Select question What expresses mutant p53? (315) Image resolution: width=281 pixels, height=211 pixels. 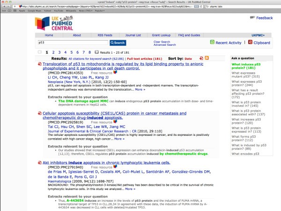(245, 75)
